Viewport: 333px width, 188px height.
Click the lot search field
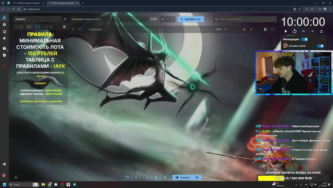click(x=245, y=19)
